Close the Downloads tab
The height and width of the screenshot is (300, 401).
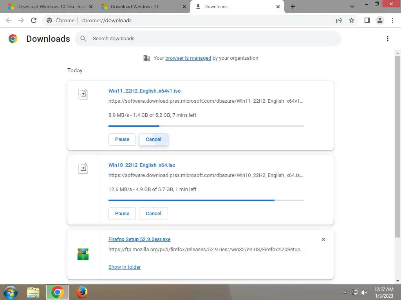(278, 7)
